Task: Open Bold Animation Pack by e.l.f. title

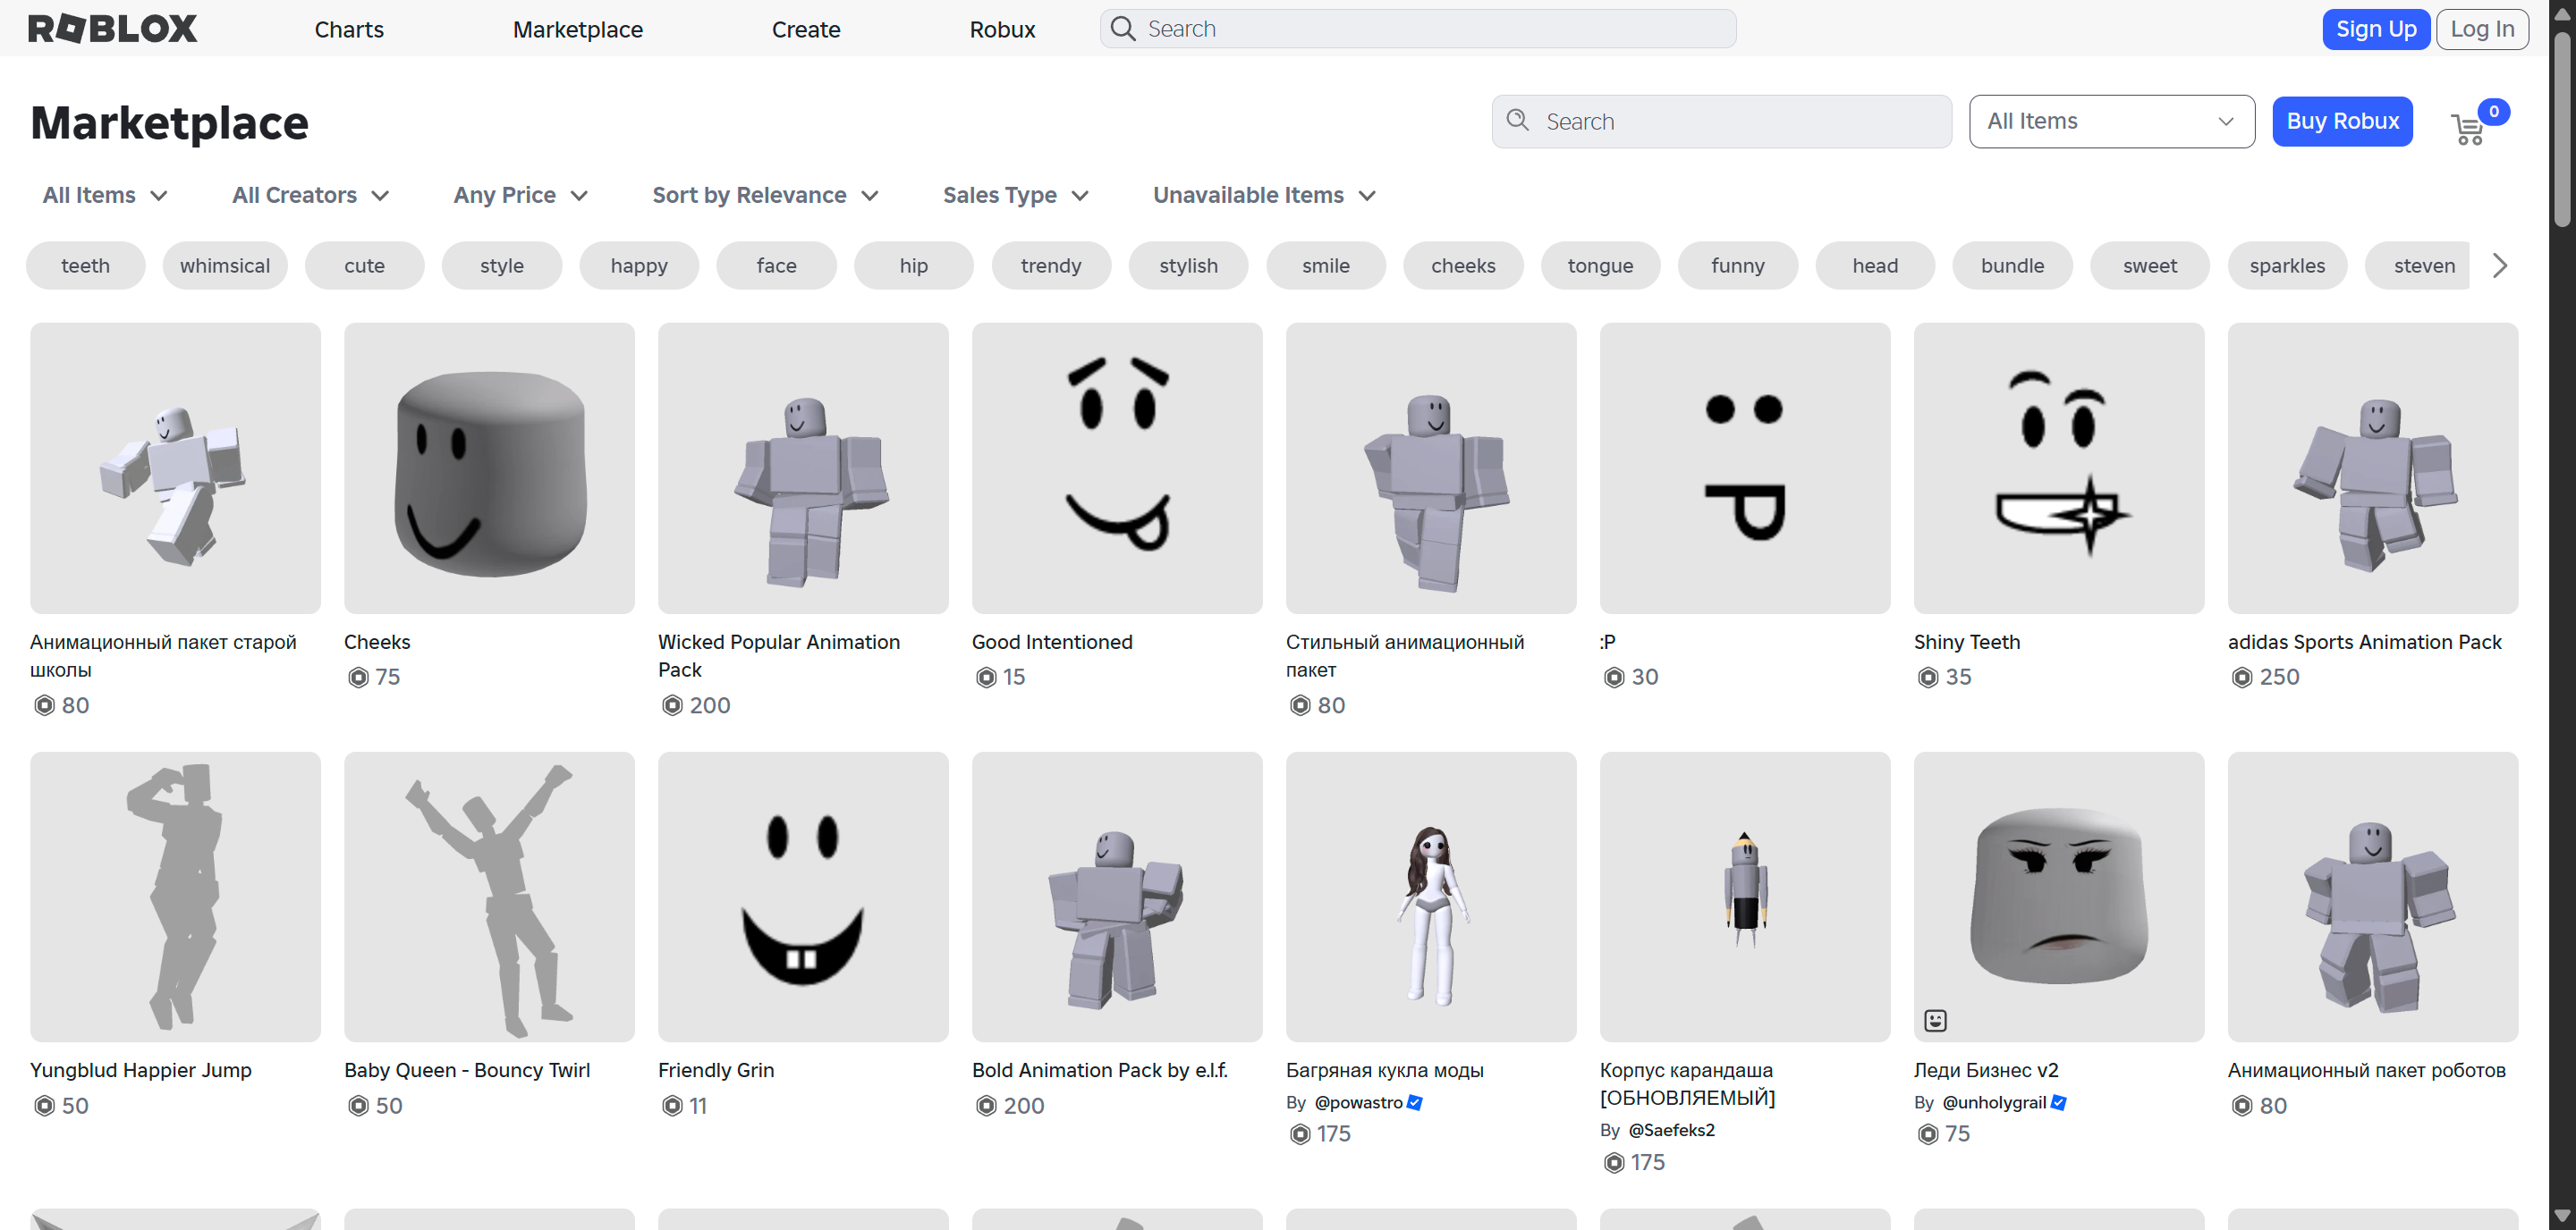Action: tap(1100, 1070)
